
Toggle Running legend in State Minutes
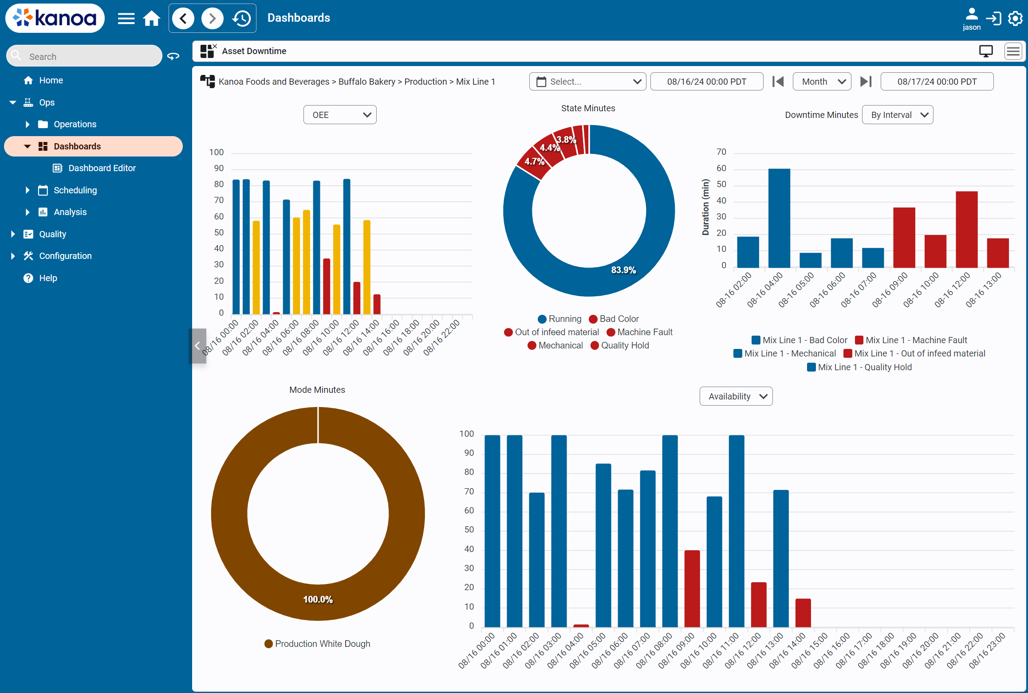click(559, 319)
